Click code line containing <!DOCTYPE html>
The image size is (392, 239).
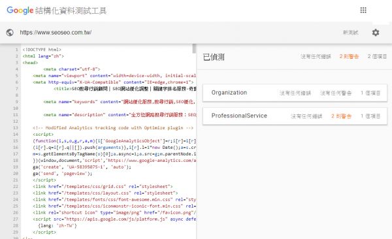[x=42, y=50]
